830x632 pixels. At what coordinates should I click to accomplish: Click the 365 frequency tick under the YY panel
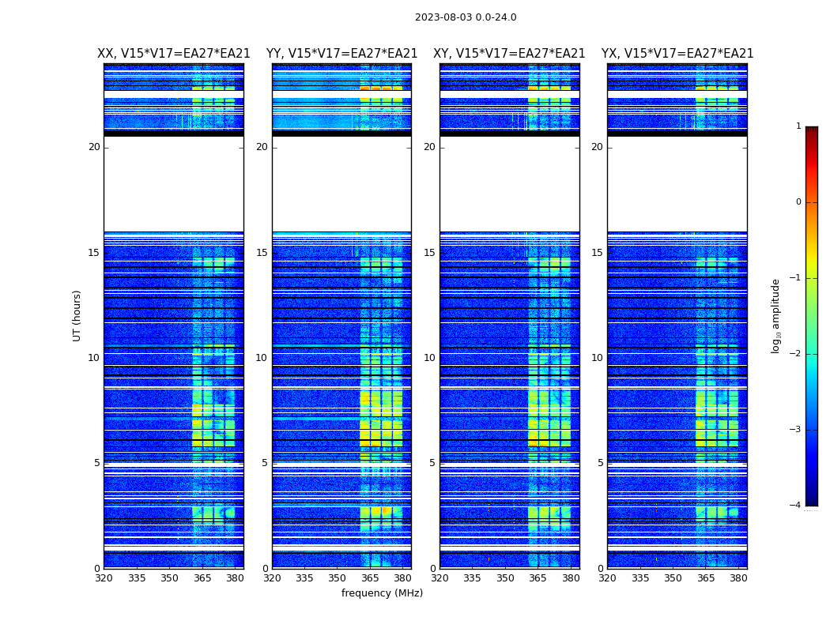[370, 578]
